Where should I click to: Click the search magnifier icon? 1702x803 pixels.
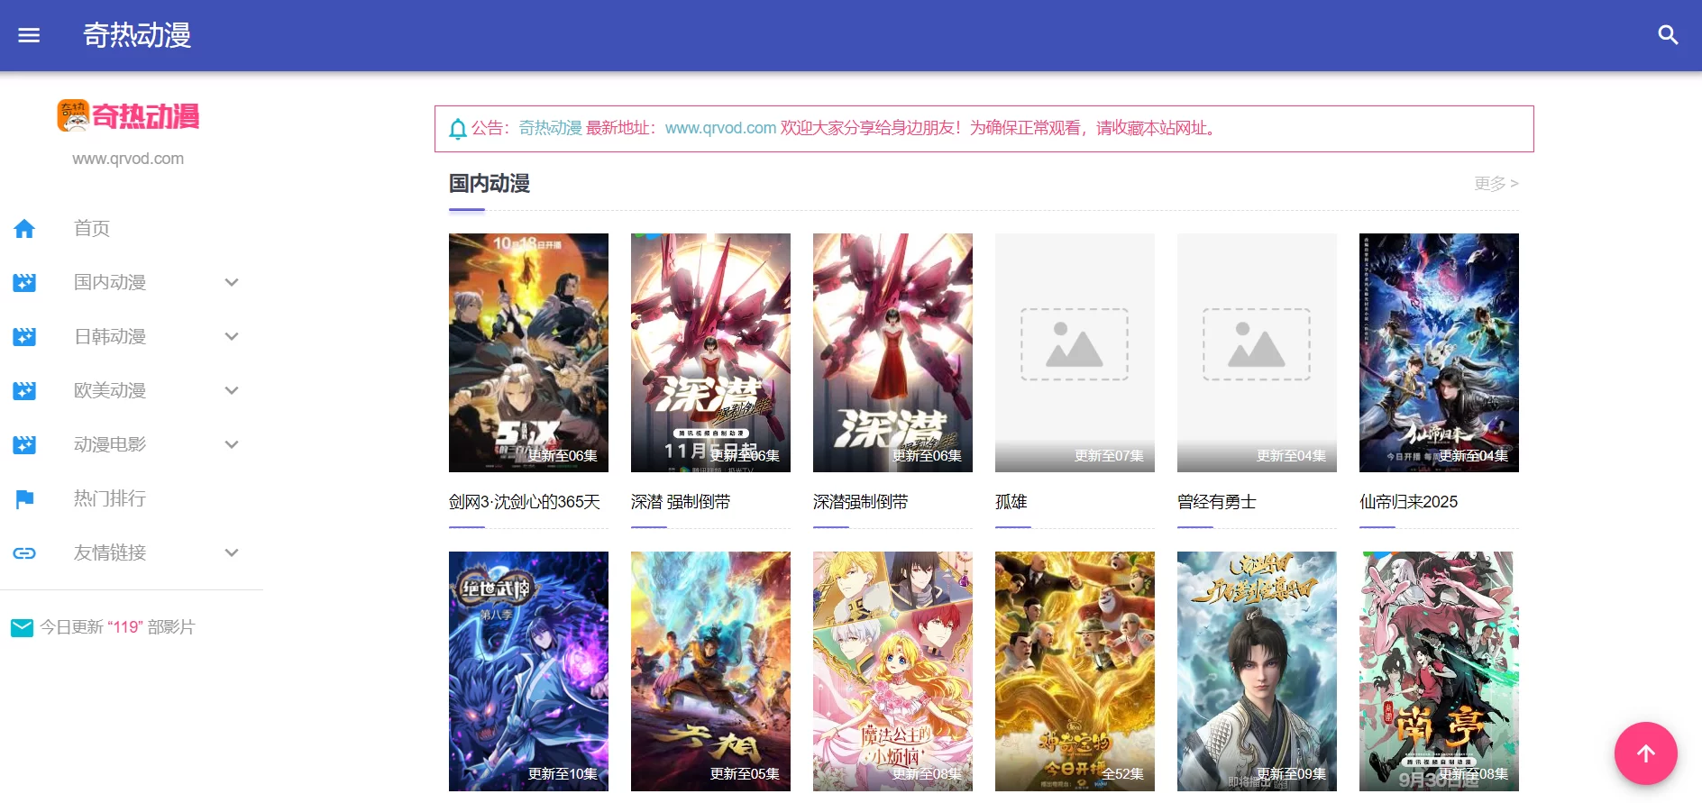click(1668, 35)
